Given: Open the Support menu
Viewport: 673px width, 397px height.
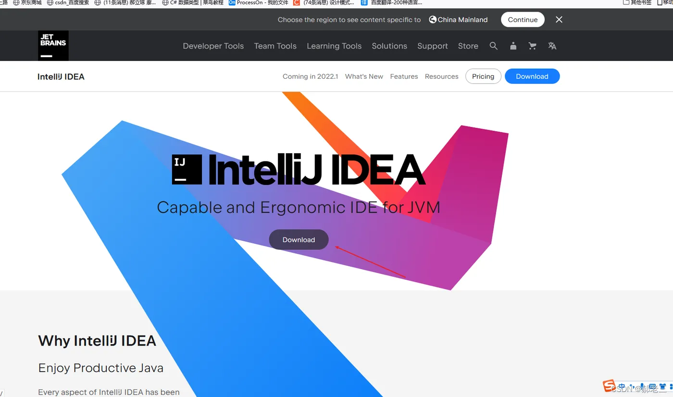Looking at the screenshot, I should coord(433,46).
